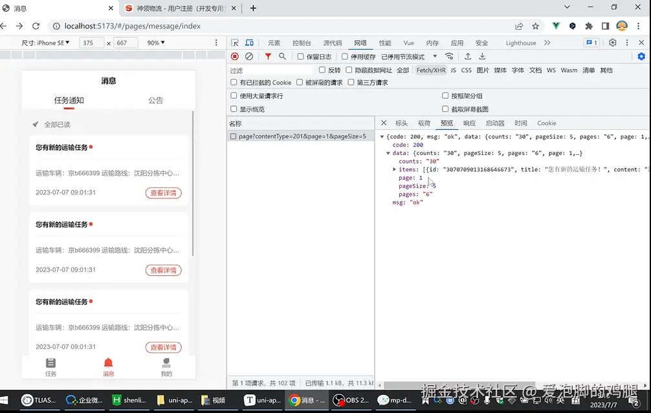Stop recording network log (red record icon)
This screenshot has width=651, height=413.
(235, 56)
